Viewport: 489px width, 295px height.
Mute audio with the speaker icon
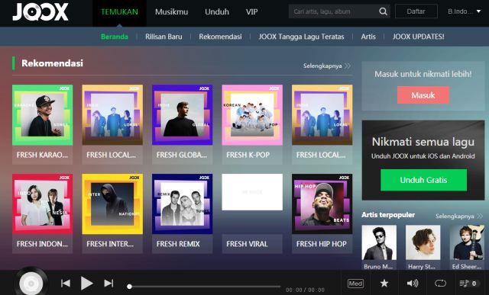click(x=413, y=283)
